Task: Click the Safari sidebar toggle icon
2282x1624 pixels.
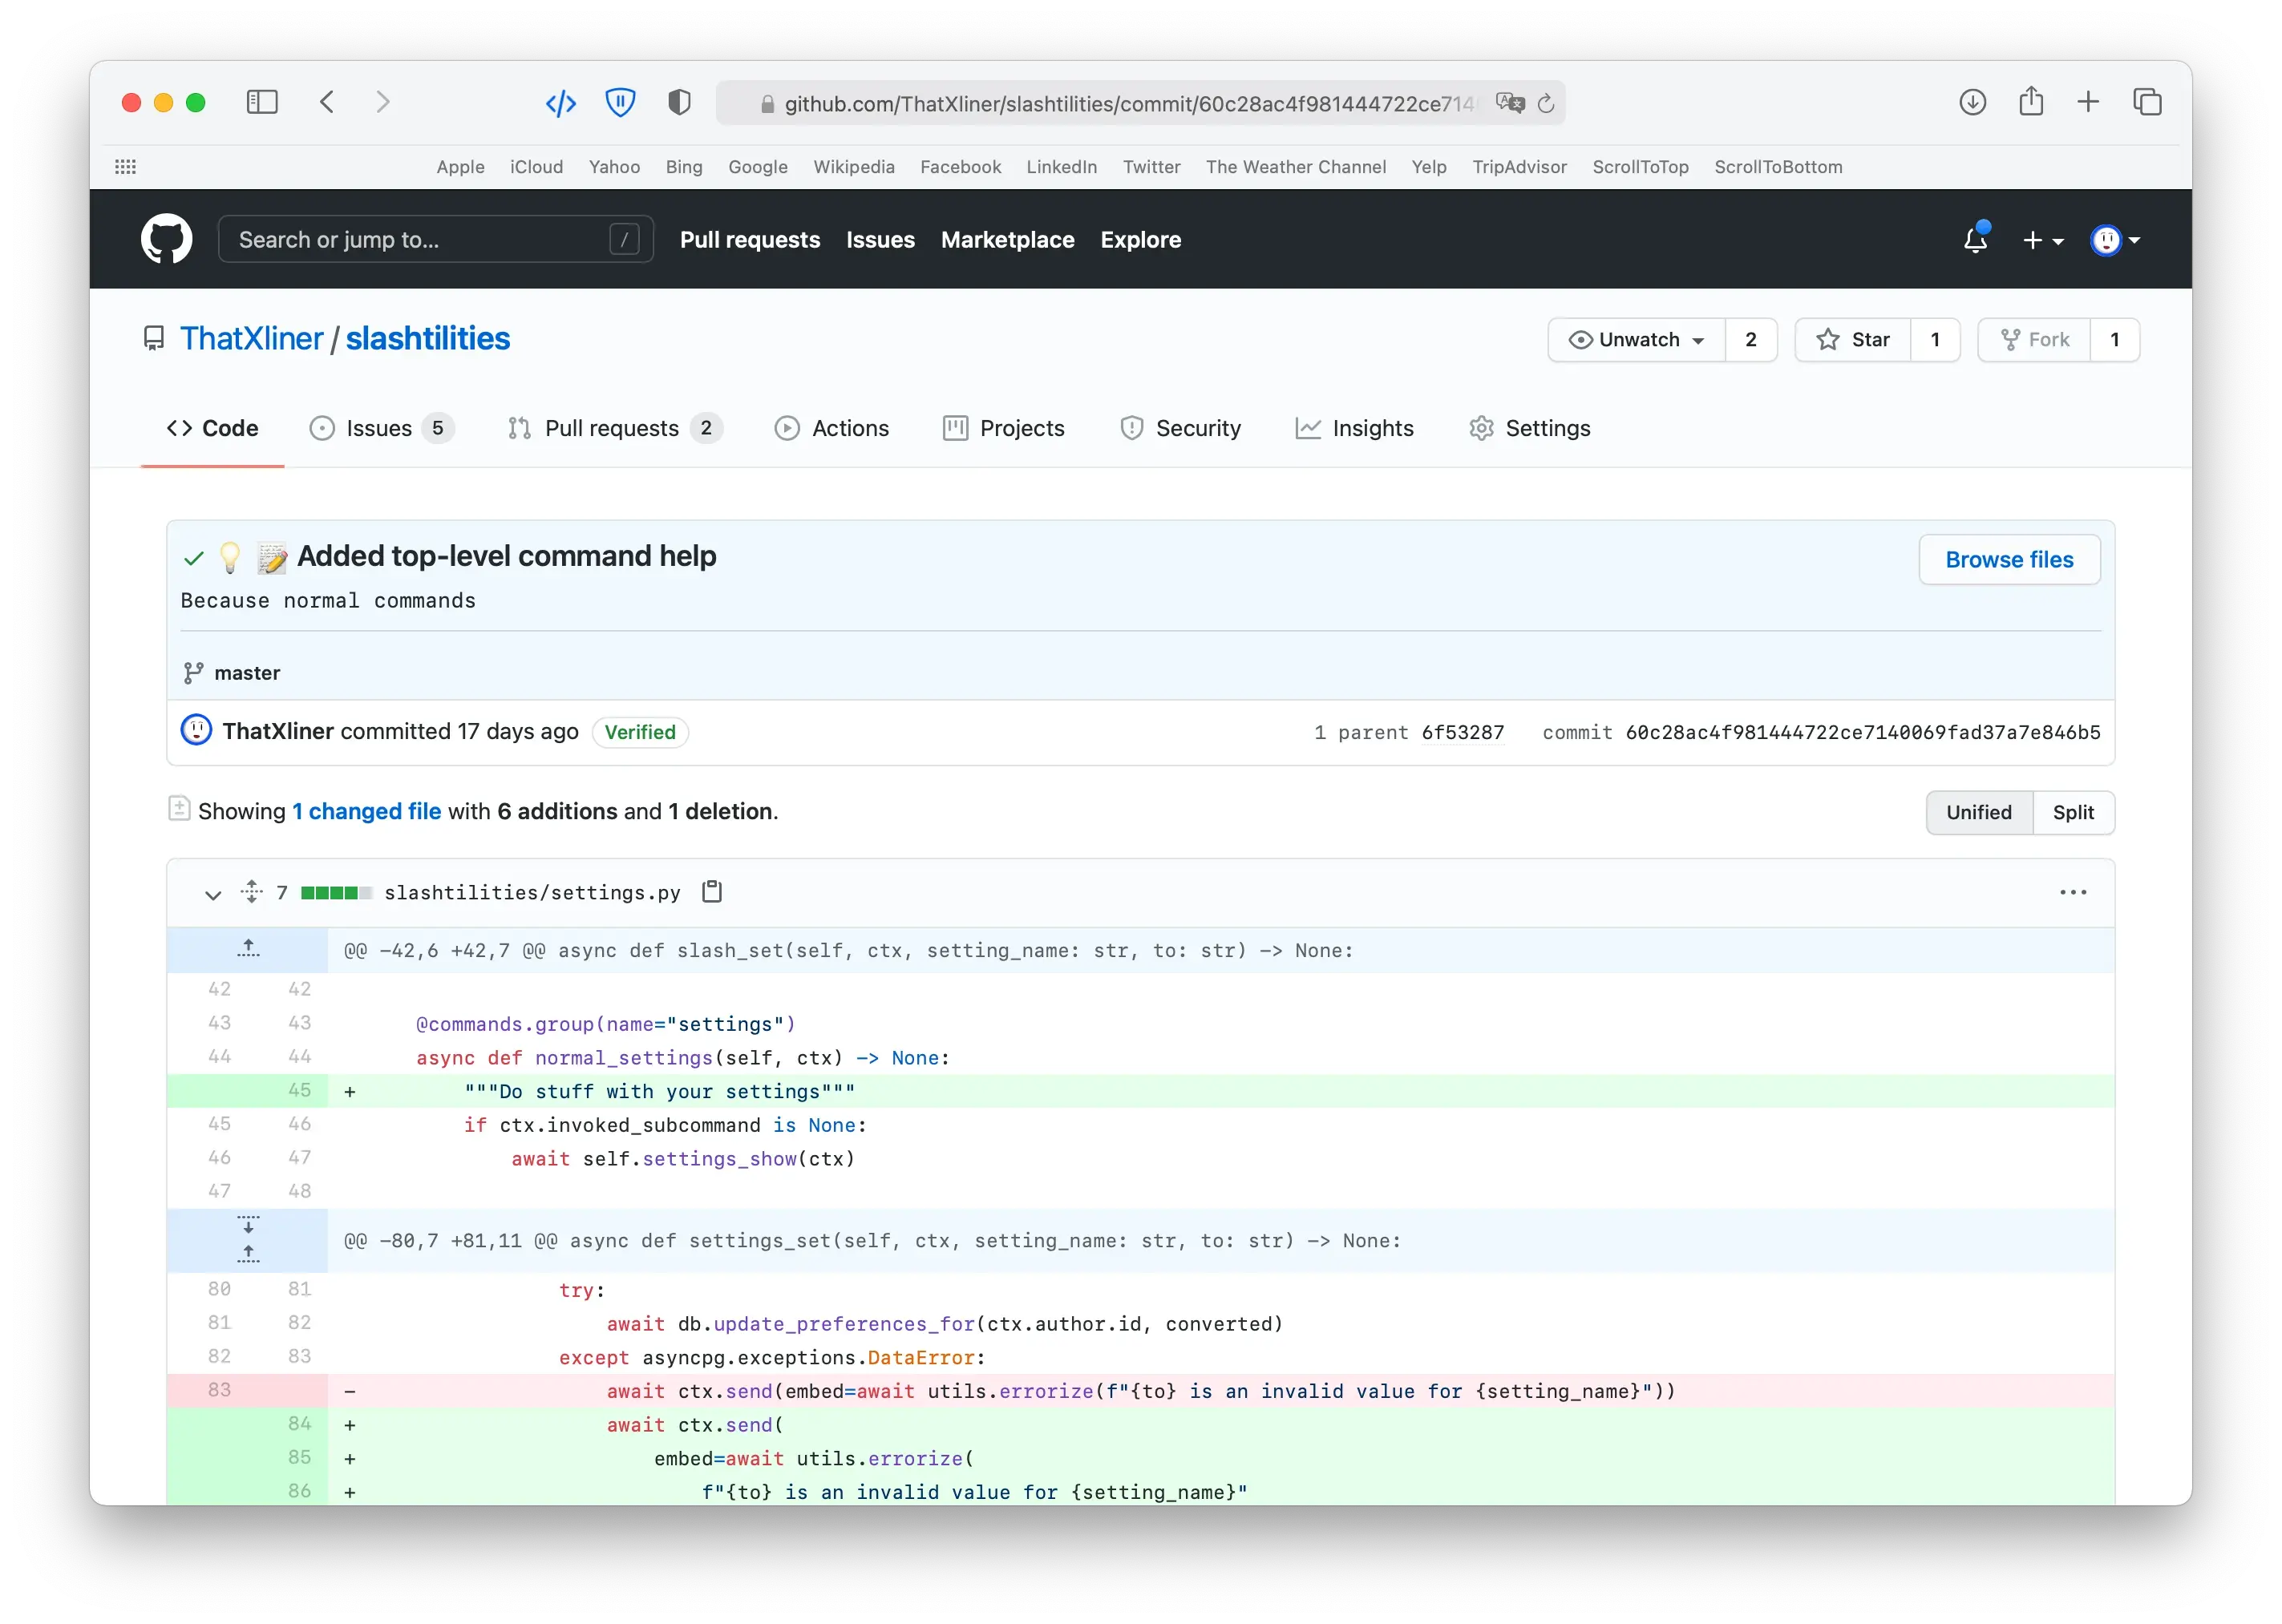Action: [x=262, y=102]
